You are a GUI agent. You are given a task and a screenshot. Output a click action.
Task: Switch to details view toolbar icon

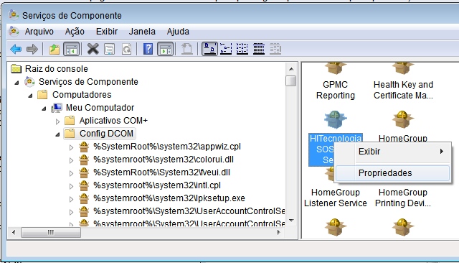pos(259,49)
